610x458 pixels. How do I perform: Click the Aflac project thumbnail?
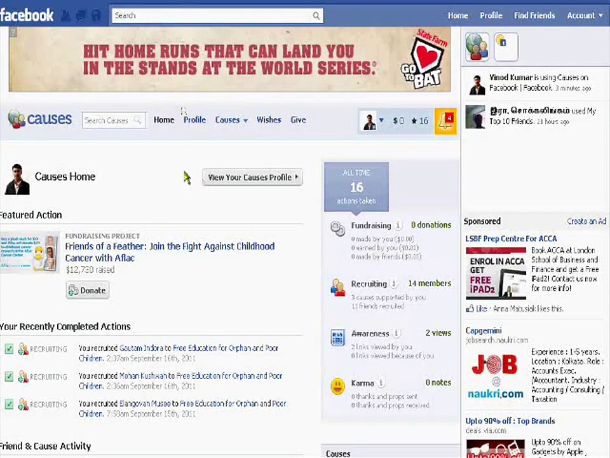[30, 253]
